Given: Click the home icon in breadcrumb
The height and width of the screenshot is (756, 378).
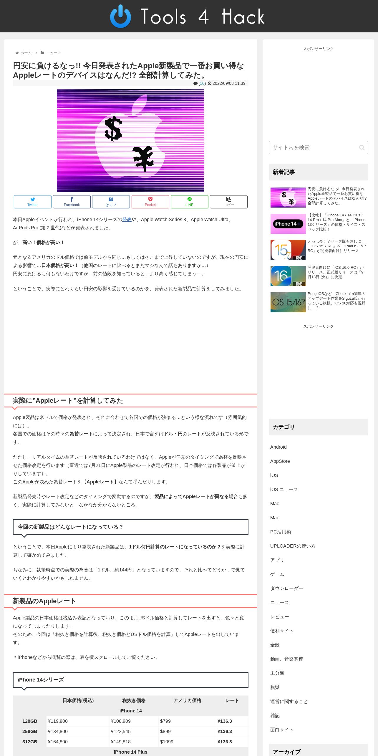Looking at the screenshot, I should 17,53.
